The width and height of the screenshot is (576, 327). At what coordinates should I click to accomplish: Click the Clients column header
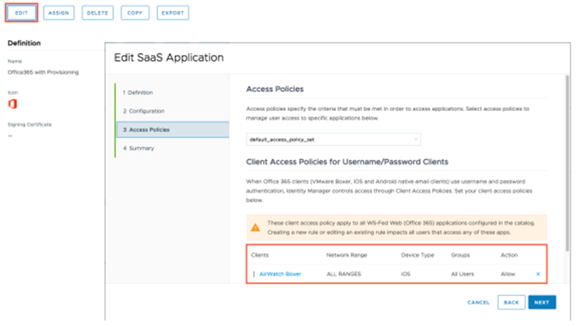click(259, 256)
